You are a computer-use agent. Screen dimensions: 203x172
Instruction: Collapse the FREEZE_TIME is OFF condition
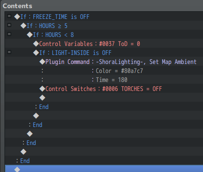pos(9,16)
